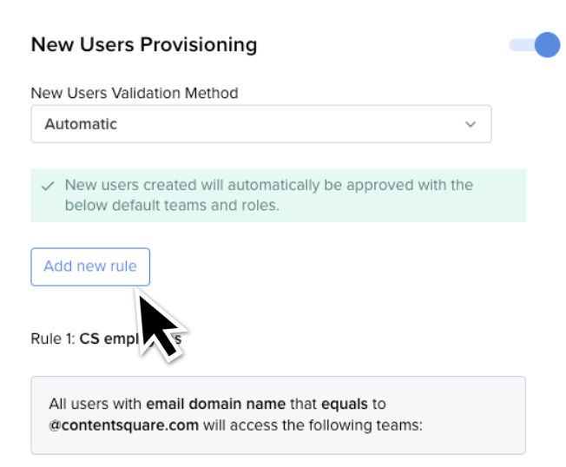
Task: Click the Rule 1 description box
Action: (279, 415)
